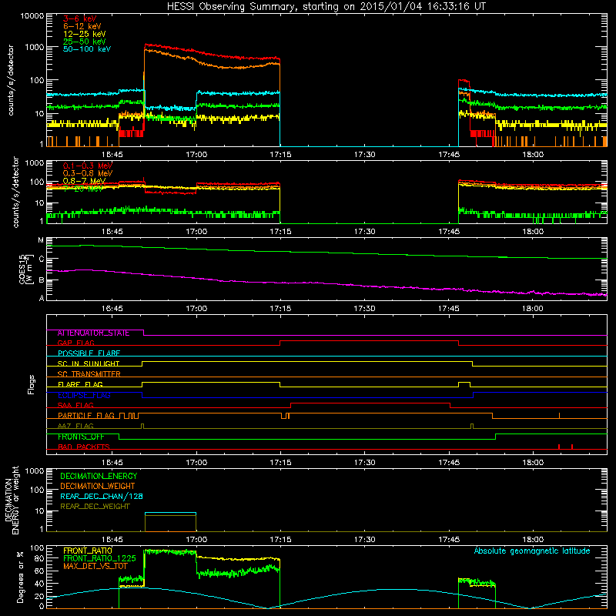The image size is (616, 616).
Task: Click the FRONTS_OFF flag label
Action: 81,437
